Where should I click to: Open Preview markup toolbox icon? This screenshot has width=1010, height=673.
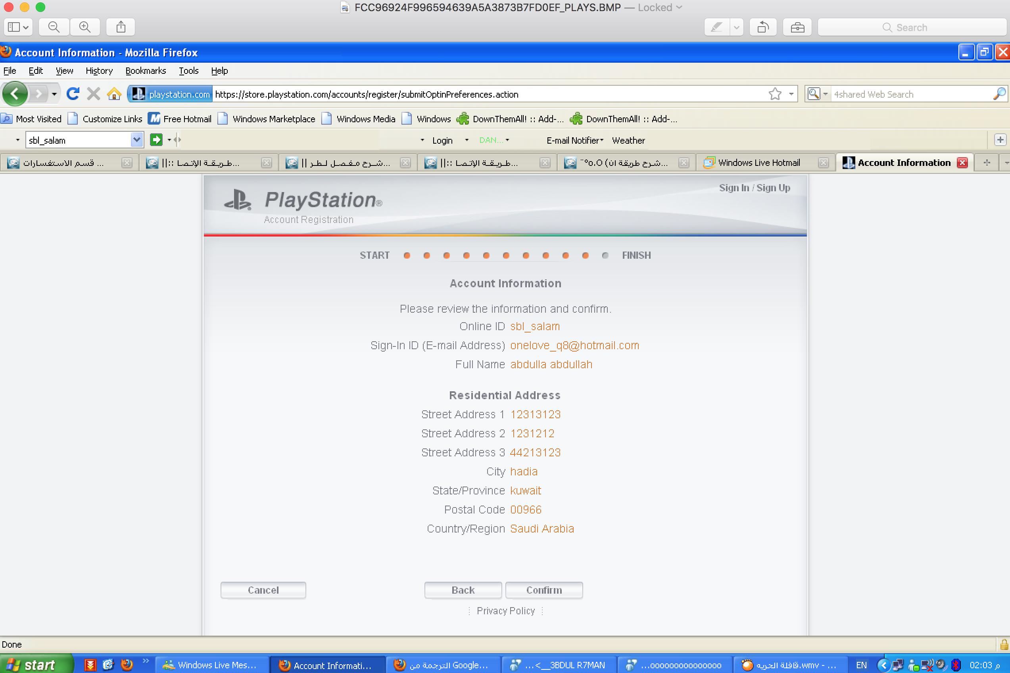pos(797,27)
